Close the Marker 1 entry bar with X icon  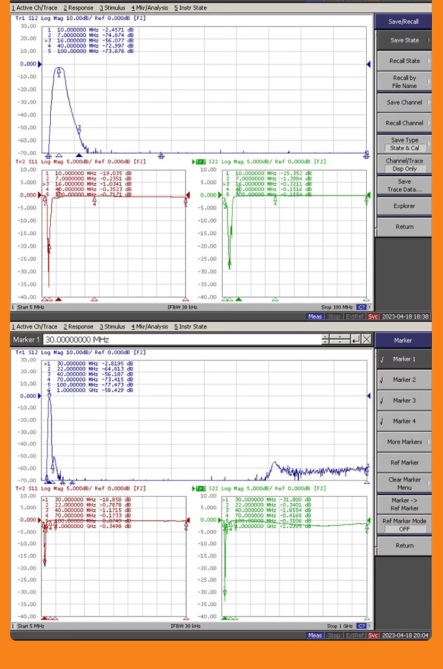click(x=367, y=340)
